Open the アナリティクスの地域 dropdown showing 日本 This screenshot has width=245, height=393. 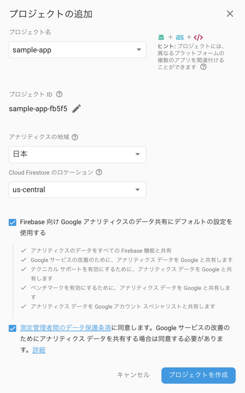point(139,154)
